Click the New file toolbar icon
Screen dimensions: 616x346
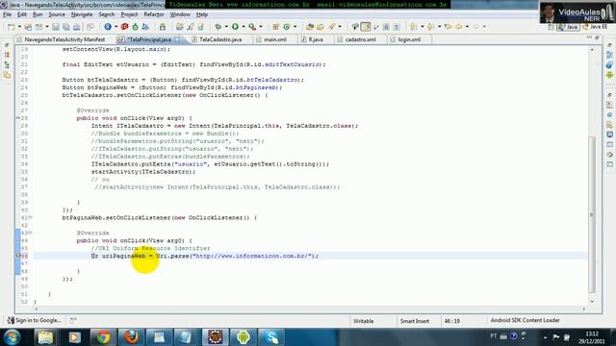(11, 27)
